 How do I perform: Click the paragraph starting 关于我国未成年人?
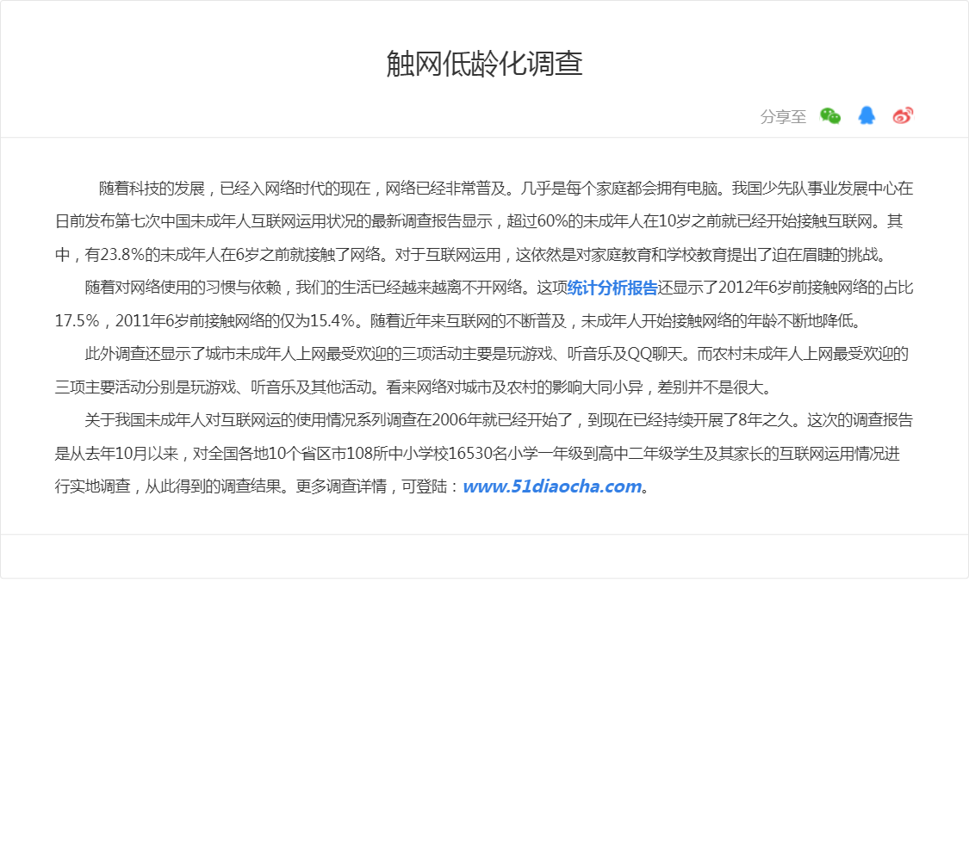(x=484, y=454)
